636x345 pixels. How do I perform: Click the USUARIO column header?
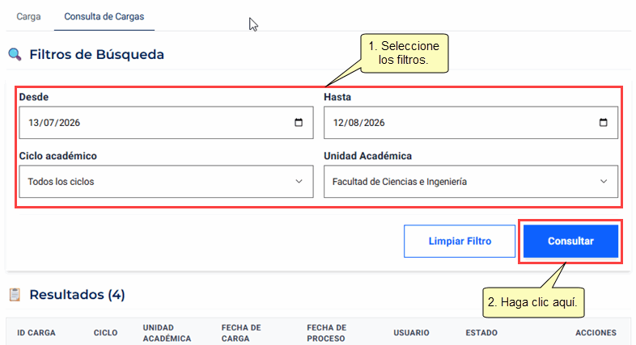pyautogui.click(x=411, y=333)
